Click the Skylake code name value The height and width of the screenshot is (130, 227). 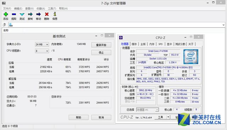148,55
